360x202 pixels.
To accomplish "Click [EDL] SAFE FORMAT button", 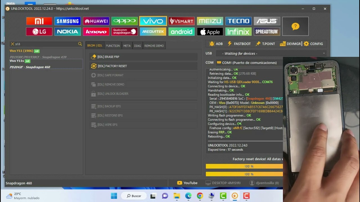I will pos(143,75).
